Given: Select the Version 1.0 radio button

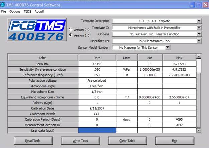Looking at the screenshot, I should point(70,35).
